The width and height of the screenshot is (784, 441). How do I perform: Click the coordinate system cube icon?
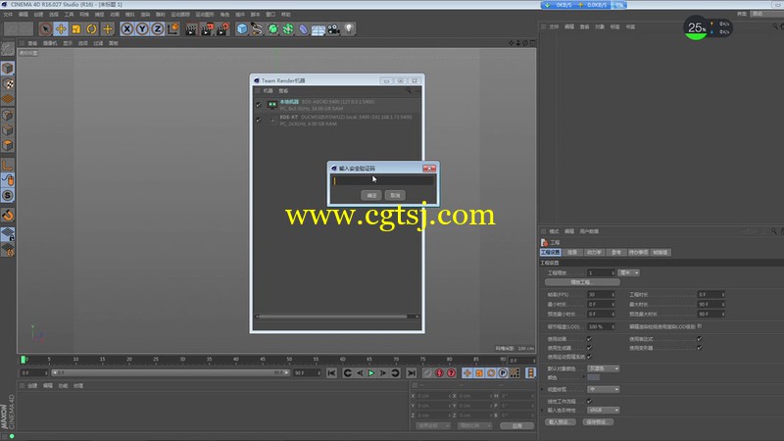tap(173, 29)
